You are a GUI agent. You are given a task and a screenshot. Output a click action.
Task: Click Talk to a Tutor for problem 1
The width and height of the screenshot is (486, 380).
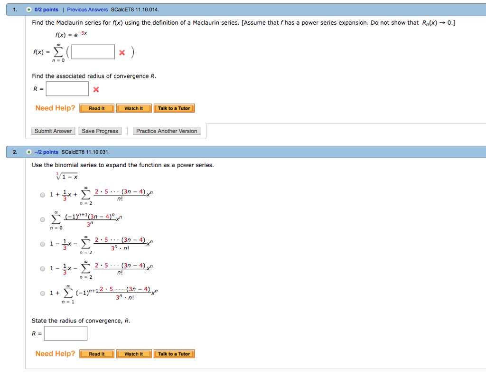point(174,108)
